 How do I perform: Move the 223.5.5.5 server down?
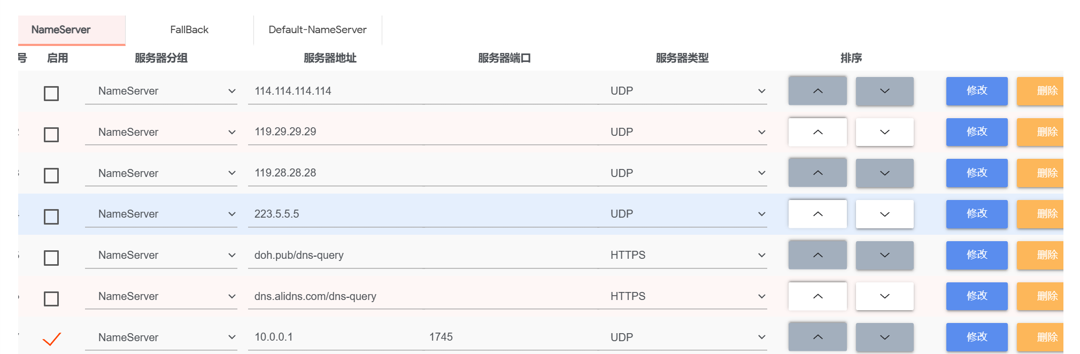884,214
